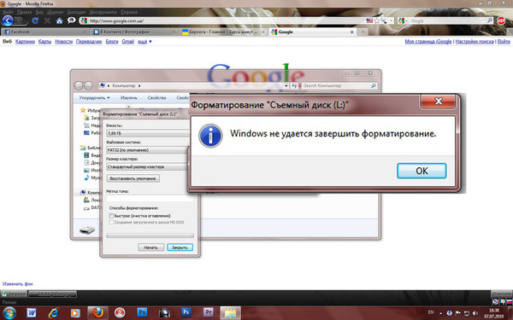Open Adobe Premiere Pr taskbar icon
This screenshot has width=513, height=320.
click(209, 312)
